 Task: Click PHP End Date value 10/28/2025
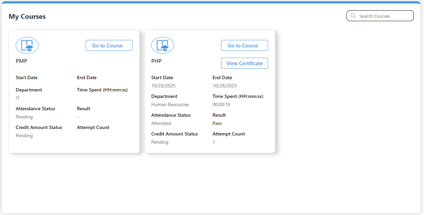click(x=224, y=86)
